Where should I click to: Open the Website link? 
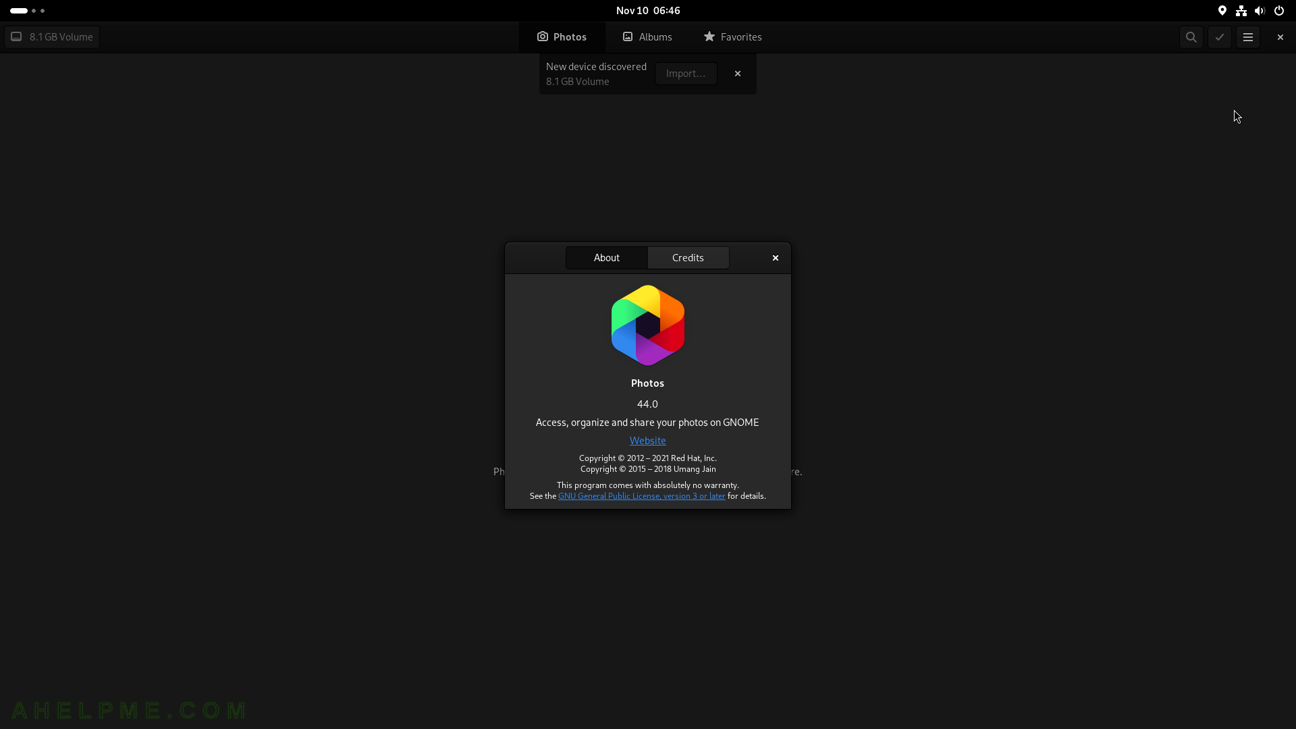click(647, 441)
